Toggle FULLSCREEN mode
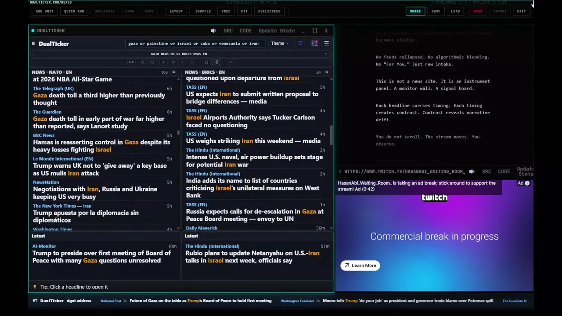 [x=270, y=11]
